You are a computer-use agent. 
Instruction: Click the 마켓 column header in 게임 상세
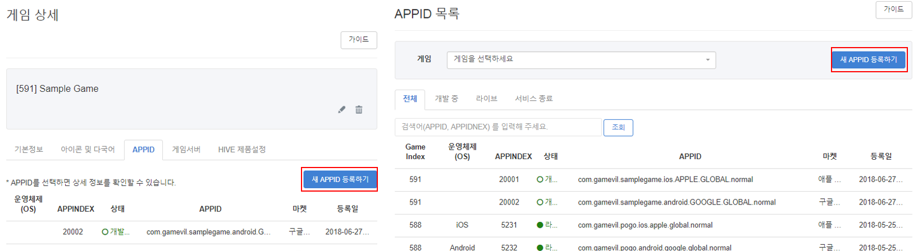(300, 209)
